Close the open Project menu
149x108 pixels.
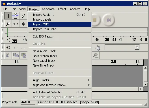click(x=34, y=9)
